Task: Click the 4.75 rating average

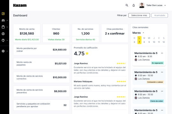Action: (x=79, y=54)
